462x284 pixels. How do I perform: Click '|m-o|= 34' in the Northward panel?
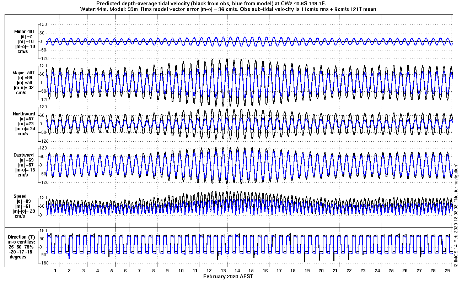click(x=25, y=129)
